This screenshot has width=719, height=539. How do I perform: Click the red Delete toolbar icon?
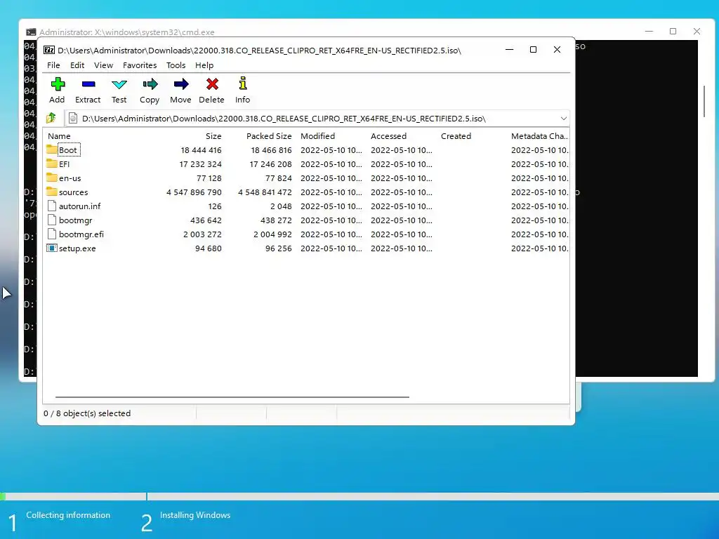click(212, 84)
